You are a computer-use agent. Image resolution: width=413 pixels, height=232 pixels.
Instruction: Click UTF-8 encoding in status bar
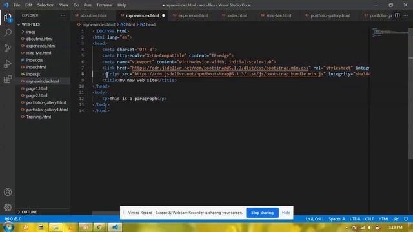click(x=355, y=219)
